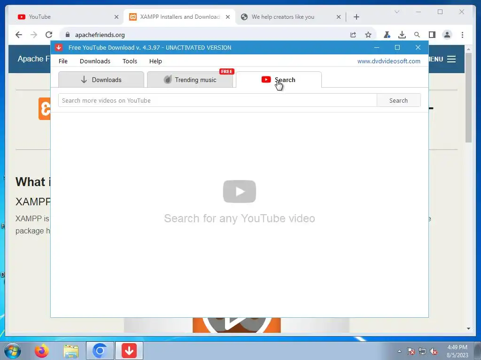Screen dimensions: 481x360
Task: Click the Apache Friends page scrollbar
Action: (x=468, y=98)
